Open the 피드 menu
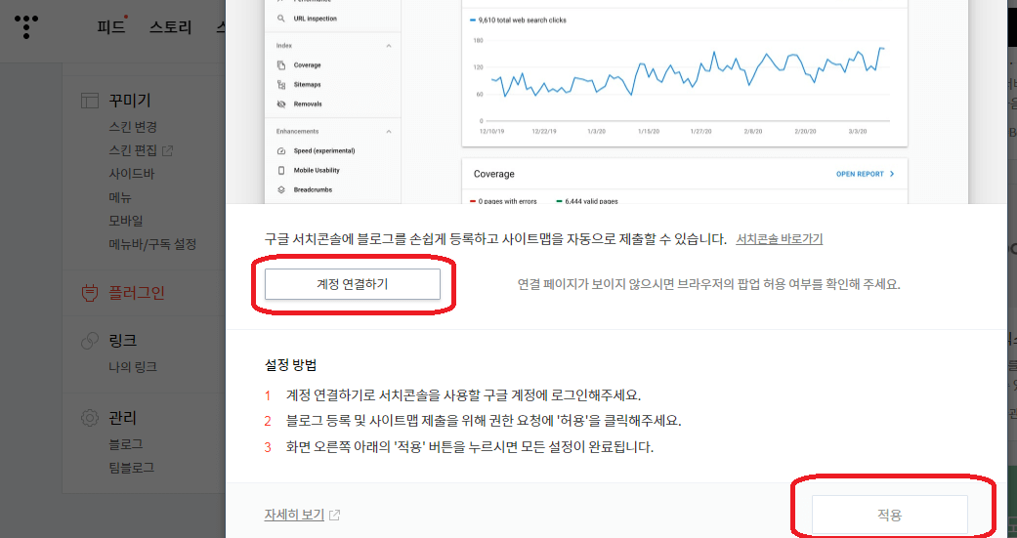The height and width of the screenshot is (538, 1017). point(111,28)
